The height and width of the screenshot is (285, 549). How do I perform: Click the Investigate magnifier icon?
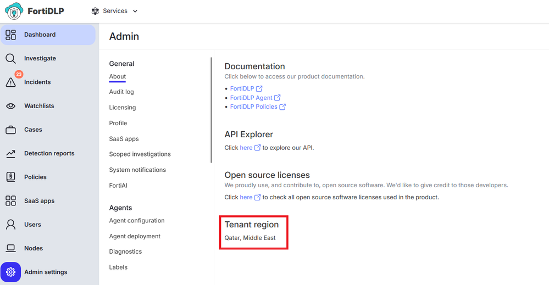tap(10, 59)
